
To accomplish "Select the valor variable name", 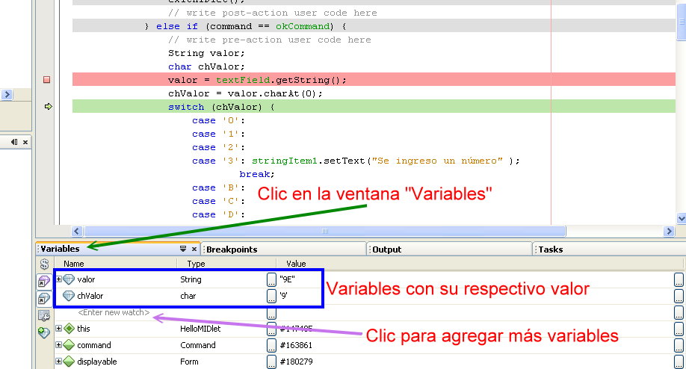I will click(x=86, y=279).
